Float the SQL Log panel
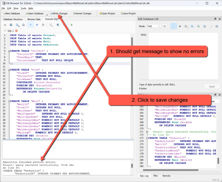The image size is (222, 182). pos(215,95)
